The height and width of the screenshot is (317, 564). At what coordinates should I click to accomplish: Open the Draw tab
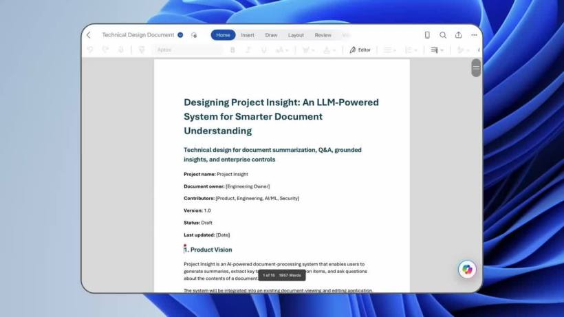tap(271, 35)
